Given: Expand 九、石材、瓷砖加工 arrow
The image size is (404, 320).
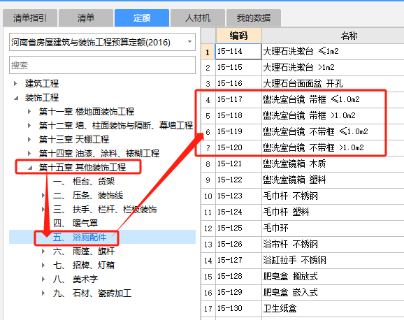Looking at the screenshot, I should (43, 293).
